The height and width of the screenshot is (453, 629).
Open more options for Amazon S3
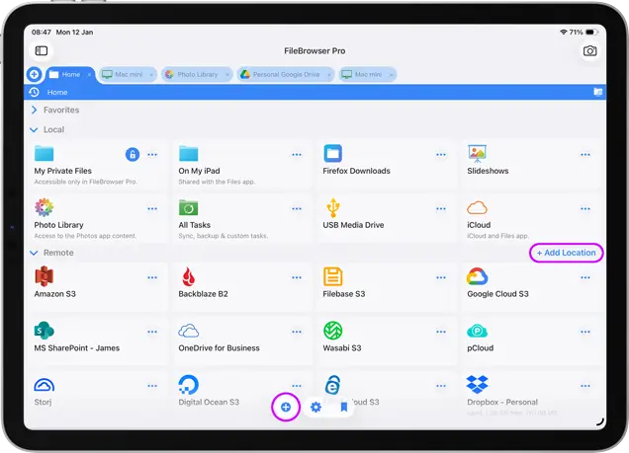152,277
